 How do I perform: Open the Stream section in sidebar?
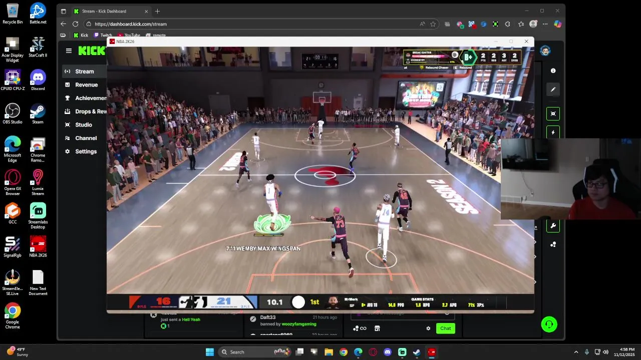[85, 71]
